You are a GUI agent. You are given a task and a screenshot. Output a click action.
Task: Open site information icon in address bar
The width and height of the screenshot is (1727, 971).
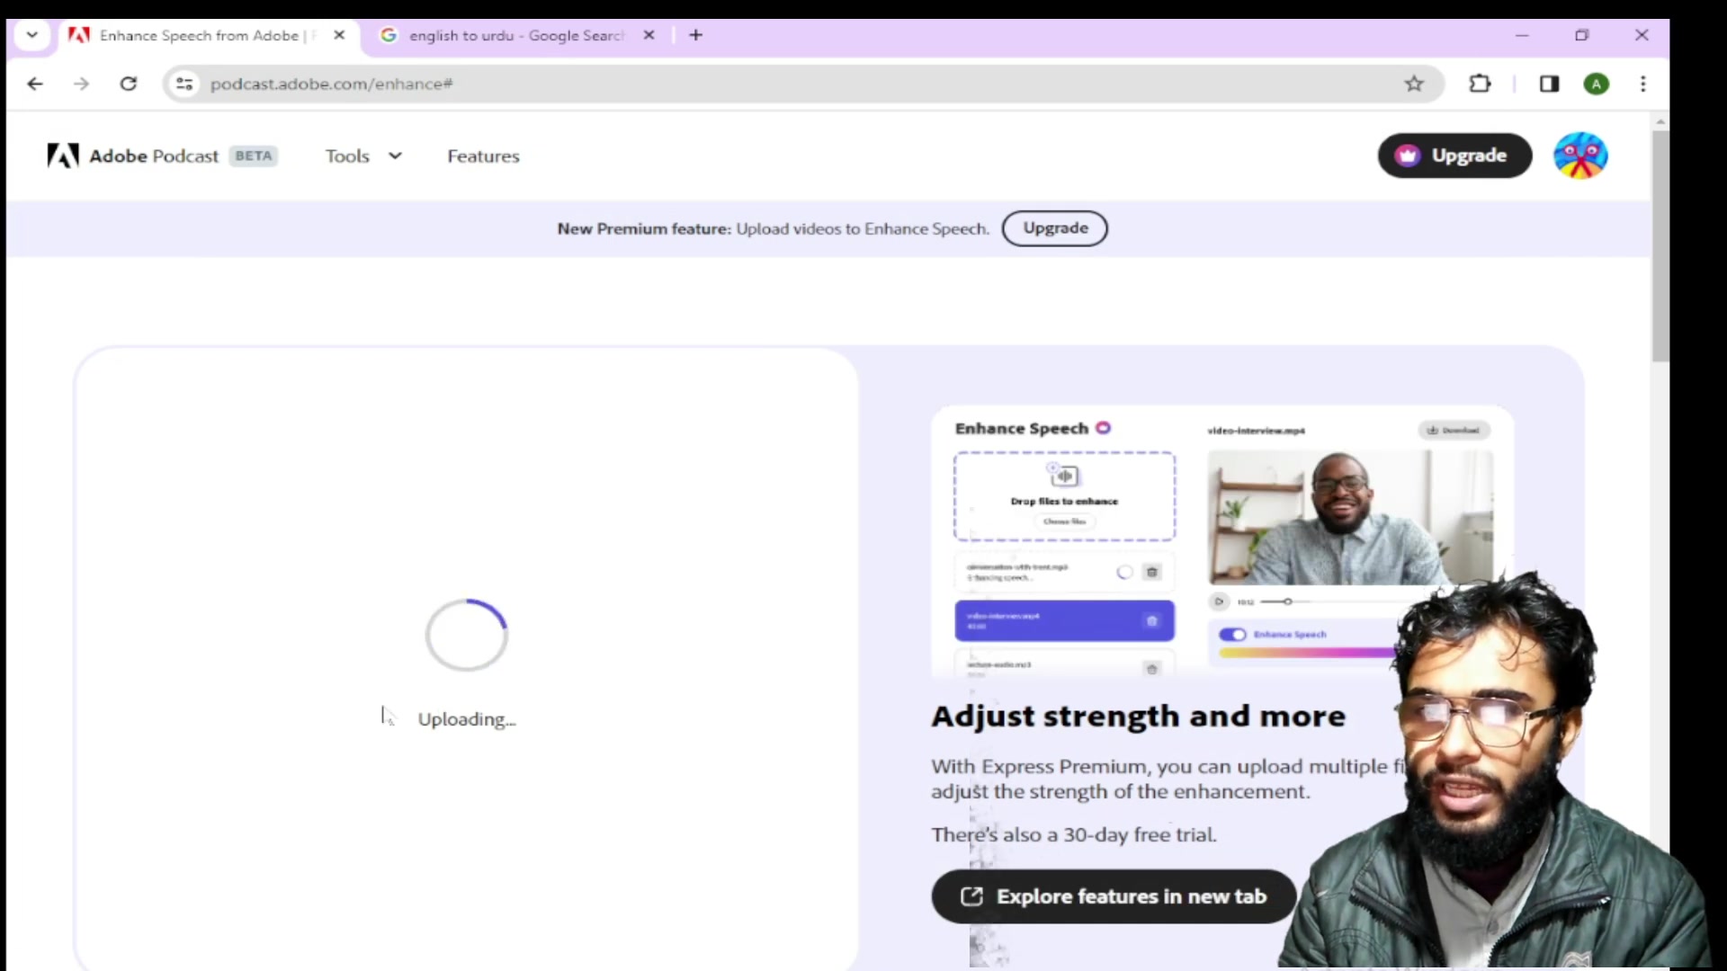pyautogui.click(x=184, y=84)
